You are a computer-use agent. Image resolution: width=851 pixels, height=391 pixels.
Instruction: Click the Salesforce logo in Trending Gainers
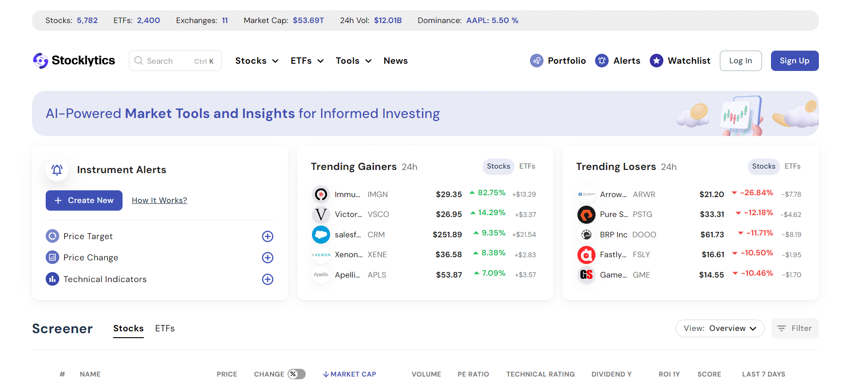[x=321, y=235]
